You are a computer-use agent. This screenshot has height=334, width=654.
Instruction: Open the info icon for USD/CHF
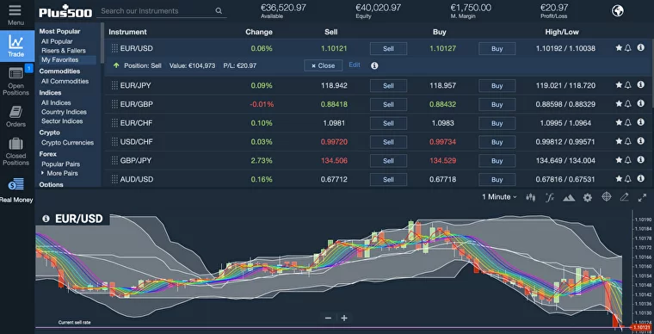pyautogui.click(x=641, y=141)
